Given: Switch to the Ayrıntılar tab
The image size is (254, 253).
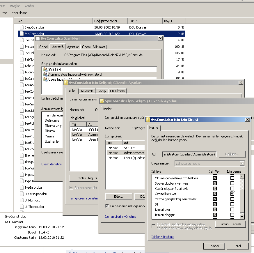Looking at the screenshot, I should [73, 47].
